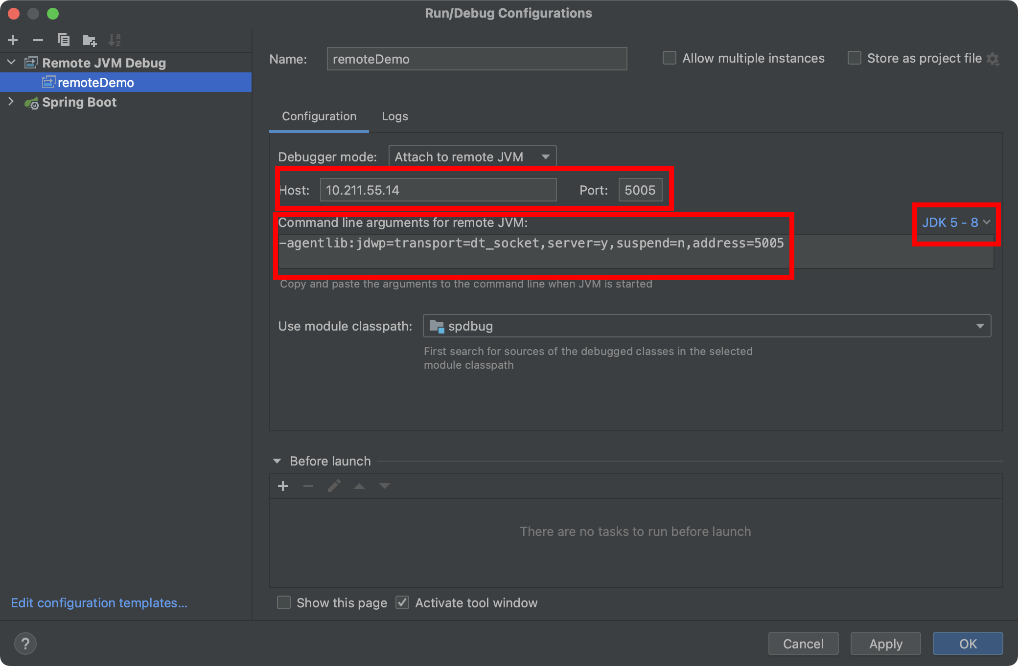Viewport: 1018px width, 666px height.
Task: Expand the Spring Boot tree node
Action: tap(11, 102)
